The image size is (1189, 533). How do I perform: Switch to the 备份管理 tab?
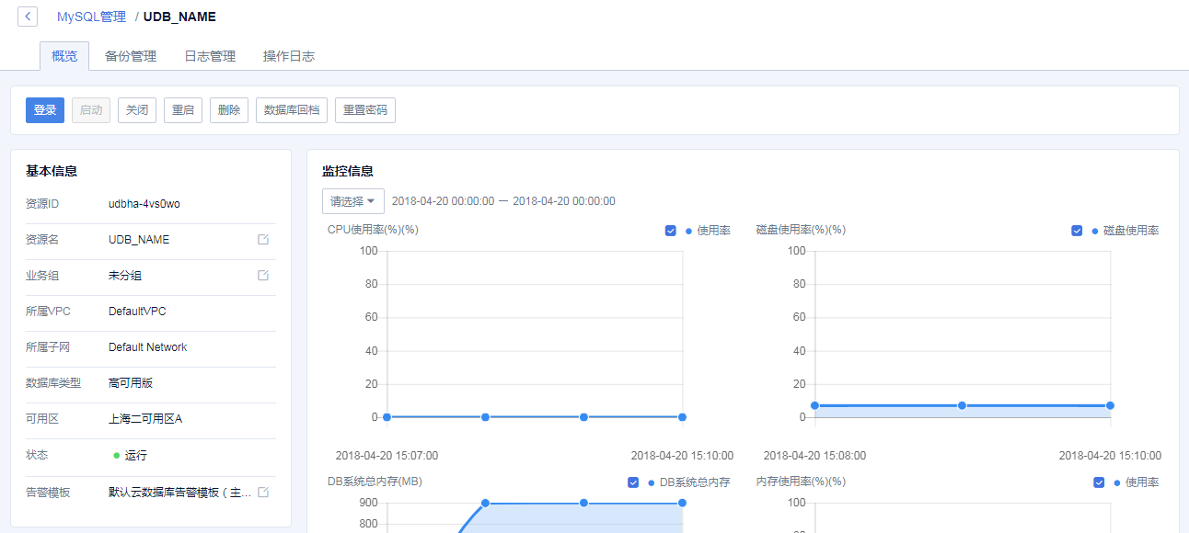click(x=130, y=55)
